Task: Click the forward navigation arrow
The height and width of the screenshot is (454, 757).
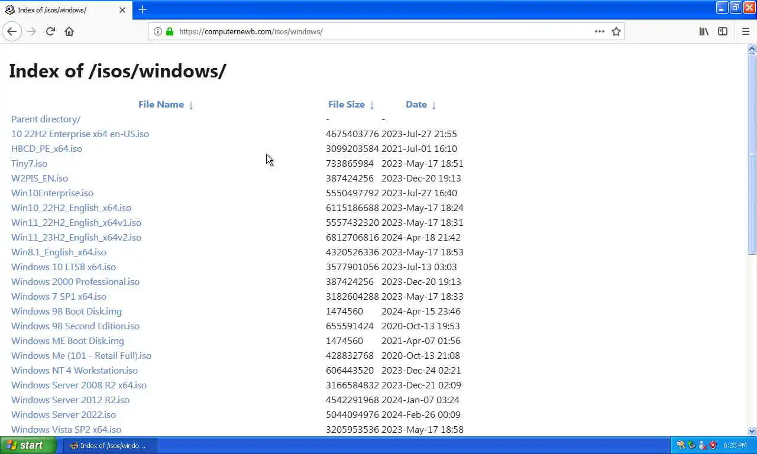Action: [31, 31]
